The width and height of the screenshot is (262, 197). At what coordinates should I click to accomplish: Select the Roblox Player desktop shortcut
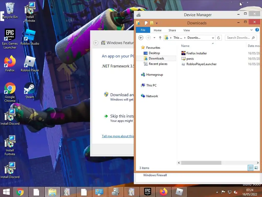click(30, 64)
